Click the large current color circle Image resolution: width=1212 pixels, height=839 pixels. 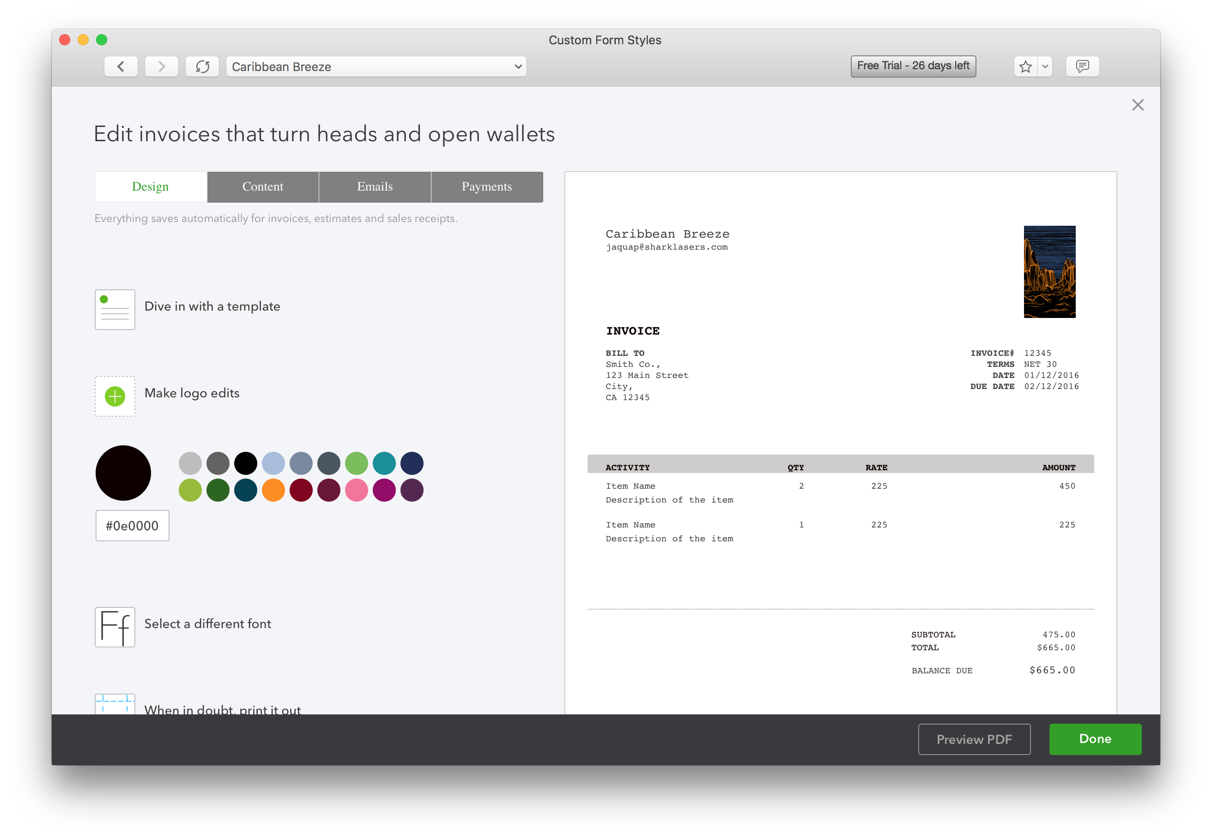[123, 473]
